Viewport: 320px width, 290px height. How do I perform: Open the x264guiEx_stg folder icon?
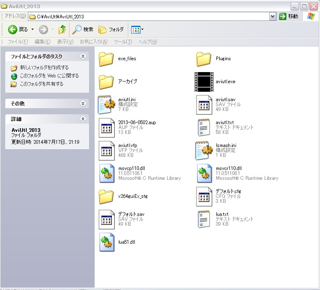pos(107,197)
